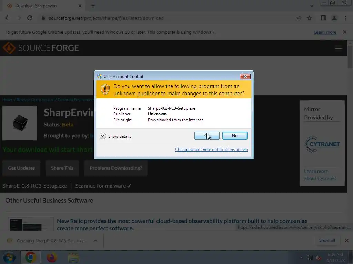Open Firefox from the taskbar
Screen dimensions: 353x264
coord(52,257)
